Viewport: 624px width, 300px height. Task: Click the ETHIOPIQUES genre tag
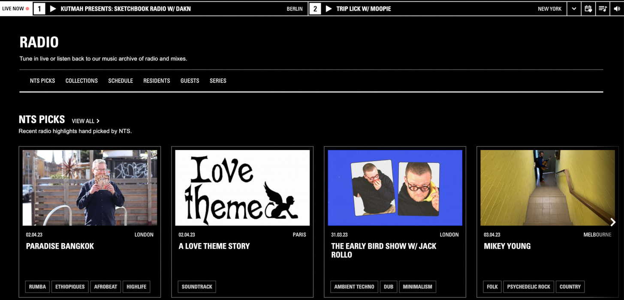tap(70, 286)
